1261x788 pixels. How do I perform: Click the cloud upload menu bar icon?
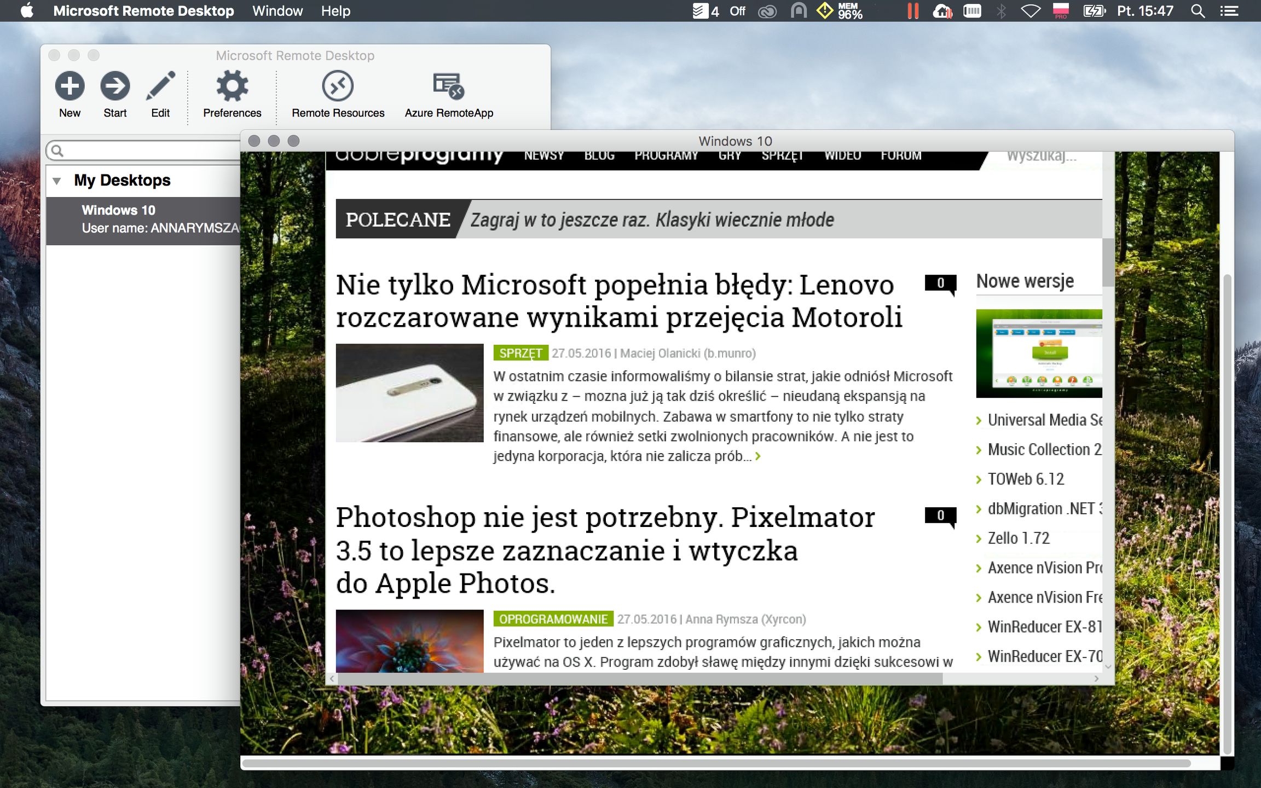(x=942, y=11)
